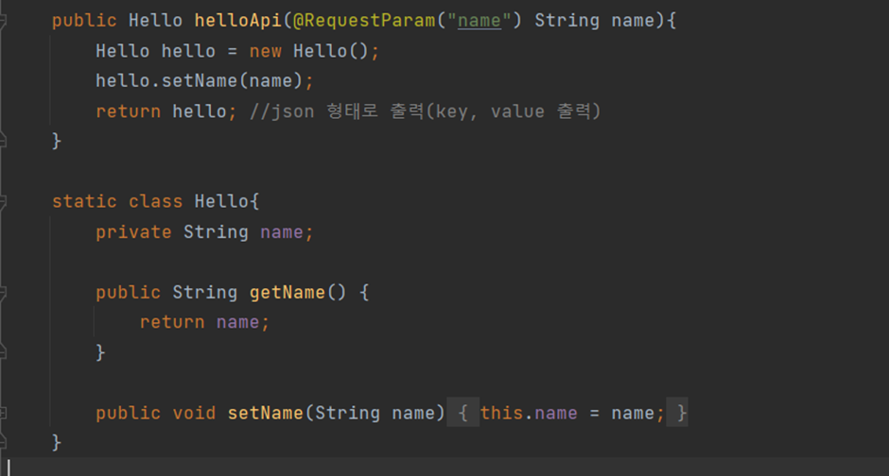This screenshot has width=889, height=476.
Task: Click the String return type of getName
Action: pyautogui.click(x=204, y=293)
